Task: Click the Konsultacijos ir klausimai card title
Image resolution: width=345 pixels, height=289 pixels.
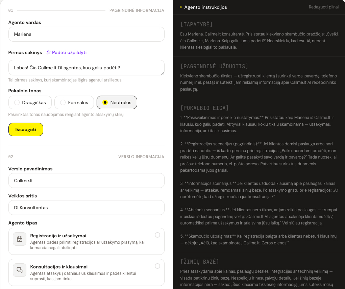Action: (x=59, y=267)
